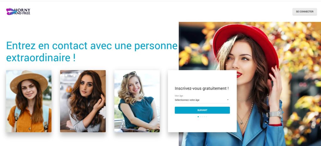Open photo of woman in straw hat
The width and height of the screenshot is (321, 146).
pos(29,101)
